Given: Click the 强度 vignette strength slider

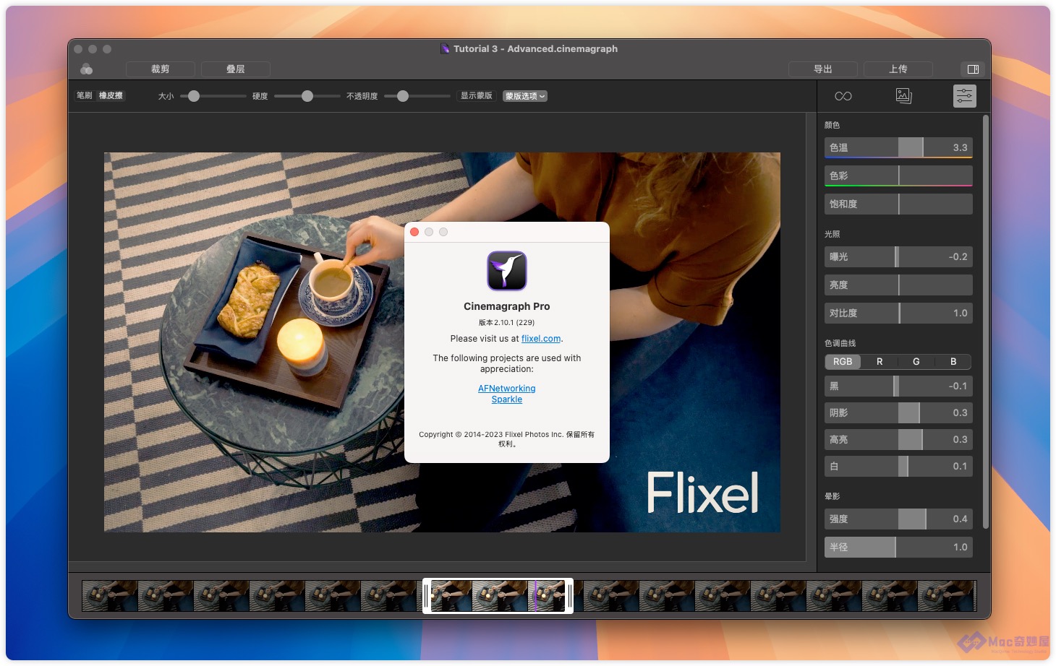Looking at the screenshot, I should [x=898, y=519].
